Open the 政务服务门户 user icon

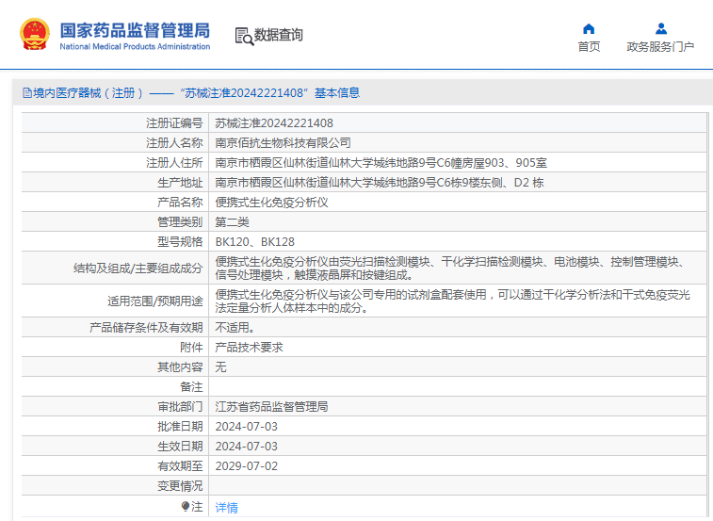point(660,28)
